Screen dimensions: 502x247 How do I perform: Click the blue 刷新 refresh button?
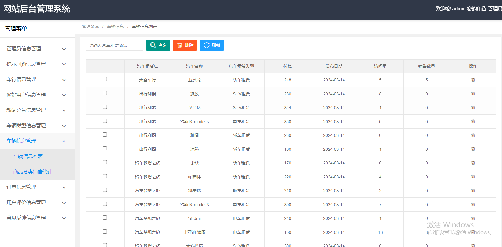212,45
